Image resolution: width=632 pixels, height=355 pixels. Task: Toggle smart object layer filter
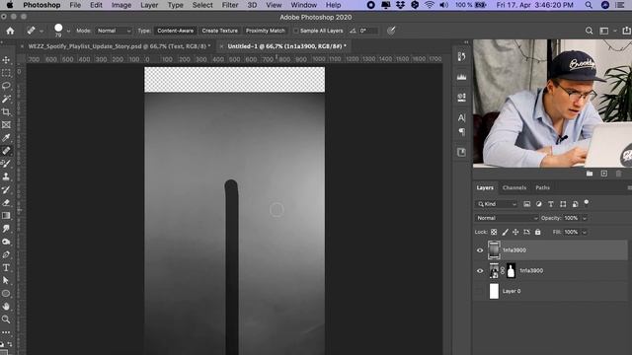tap(575, 204)
